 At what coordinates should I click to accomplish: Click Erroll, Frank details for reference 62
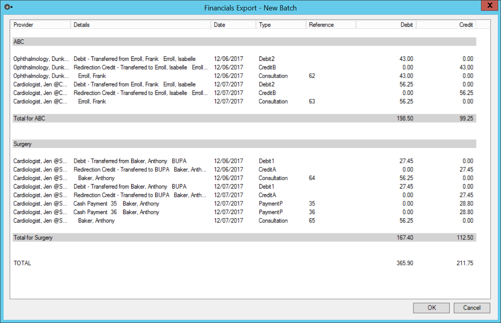(x=92, y=76)
